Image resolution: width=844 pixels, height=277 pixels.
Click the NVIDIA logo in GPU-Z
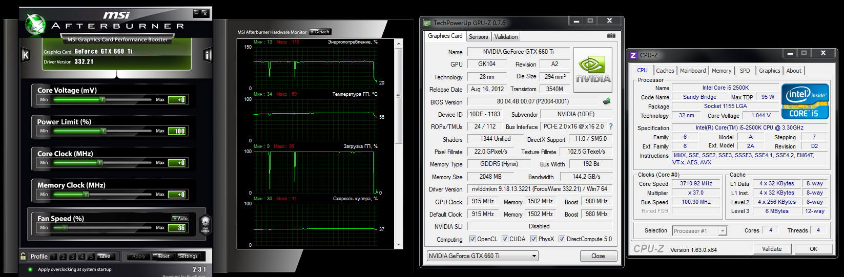coord(593,70)
